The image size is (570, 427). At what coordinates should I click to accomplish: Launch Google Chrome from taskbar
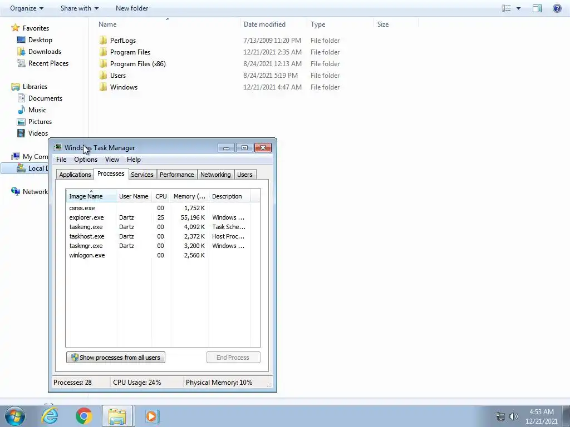coord(83,416)
